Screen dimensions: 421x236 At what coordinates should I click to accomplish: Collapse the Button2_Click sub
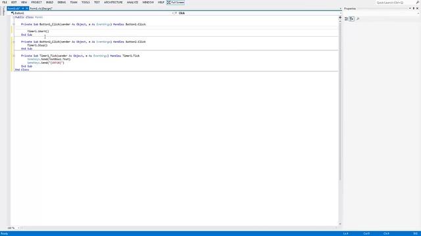coord(14,42)
